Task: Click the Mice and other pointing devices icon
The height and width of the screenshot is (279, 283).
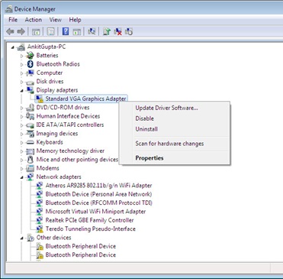Action: click(x=31, y=160)
